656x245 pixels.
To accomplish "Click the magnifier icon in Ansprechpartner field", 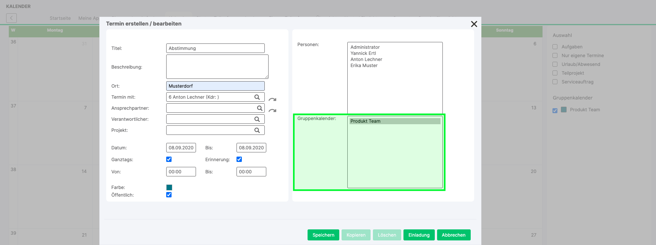I will tap(259, 108).
